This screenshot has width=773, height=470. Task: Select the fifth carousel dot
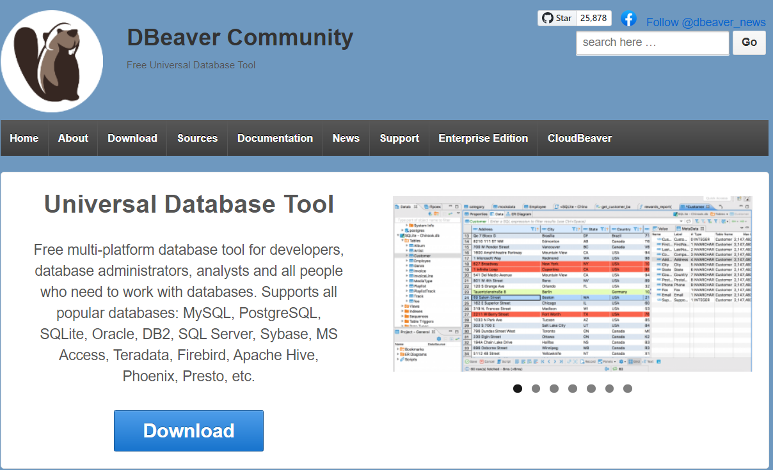click(591, 388)
